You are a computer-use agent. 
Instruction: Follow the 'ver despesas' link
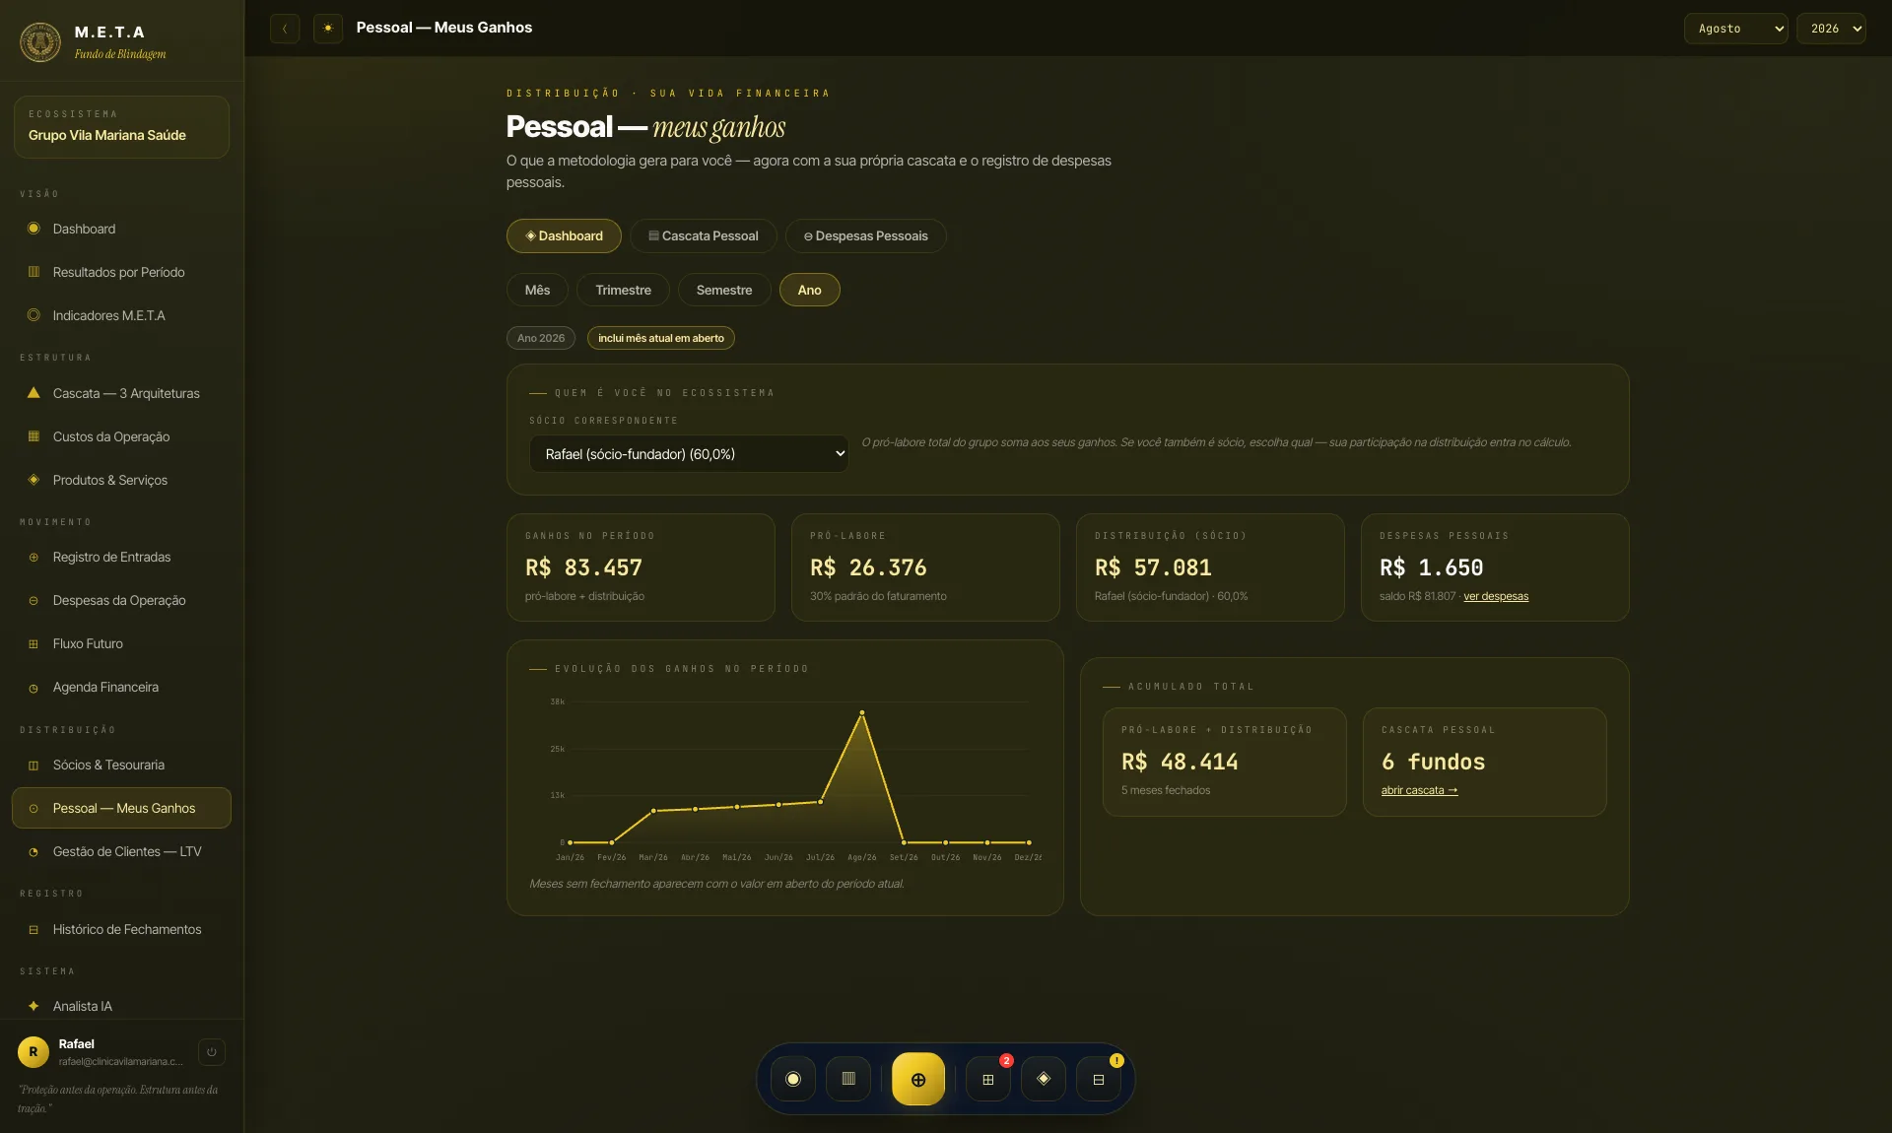tap(1496, 597)
